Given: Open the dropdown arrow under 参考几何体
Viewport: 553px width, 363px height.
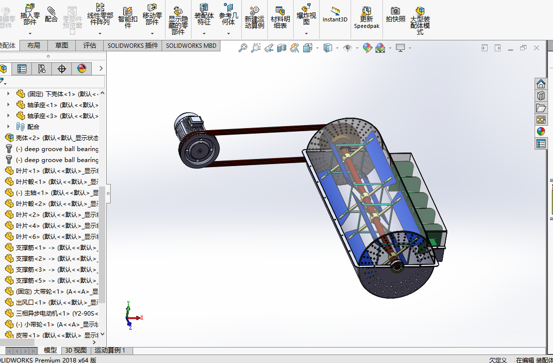Looking at the screenshot, I should (228, 33).
